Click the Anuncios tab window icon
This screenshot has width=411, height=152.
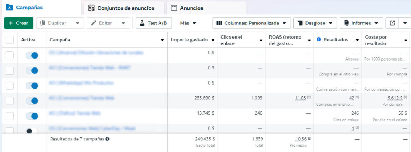pyautogui.click(x=174, y=8)
